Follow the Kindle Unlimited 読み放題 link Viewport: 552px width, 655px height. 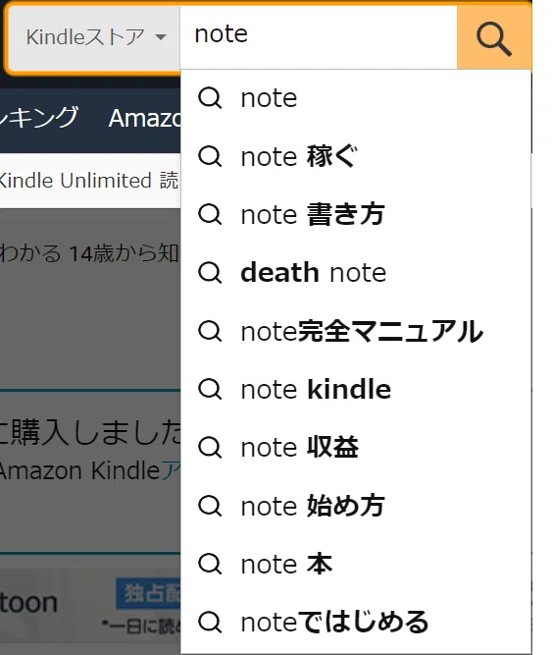click(x=88, y=181)
